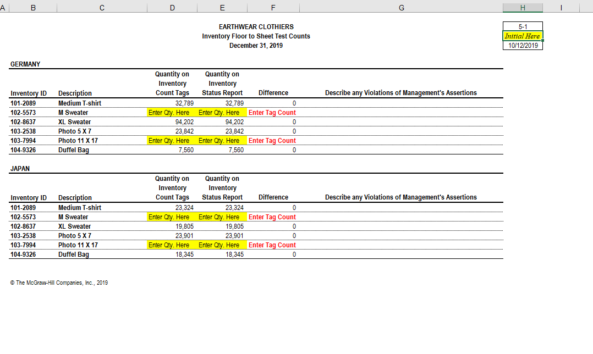Select the column G header
593x354 pixels.
click(401, 8)
